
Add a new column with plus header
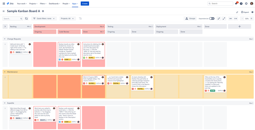click(x=239, y=26)
